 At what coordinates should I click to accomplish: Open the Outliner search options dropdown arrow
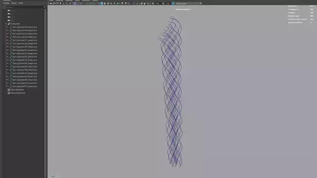[x=45, y=7]
